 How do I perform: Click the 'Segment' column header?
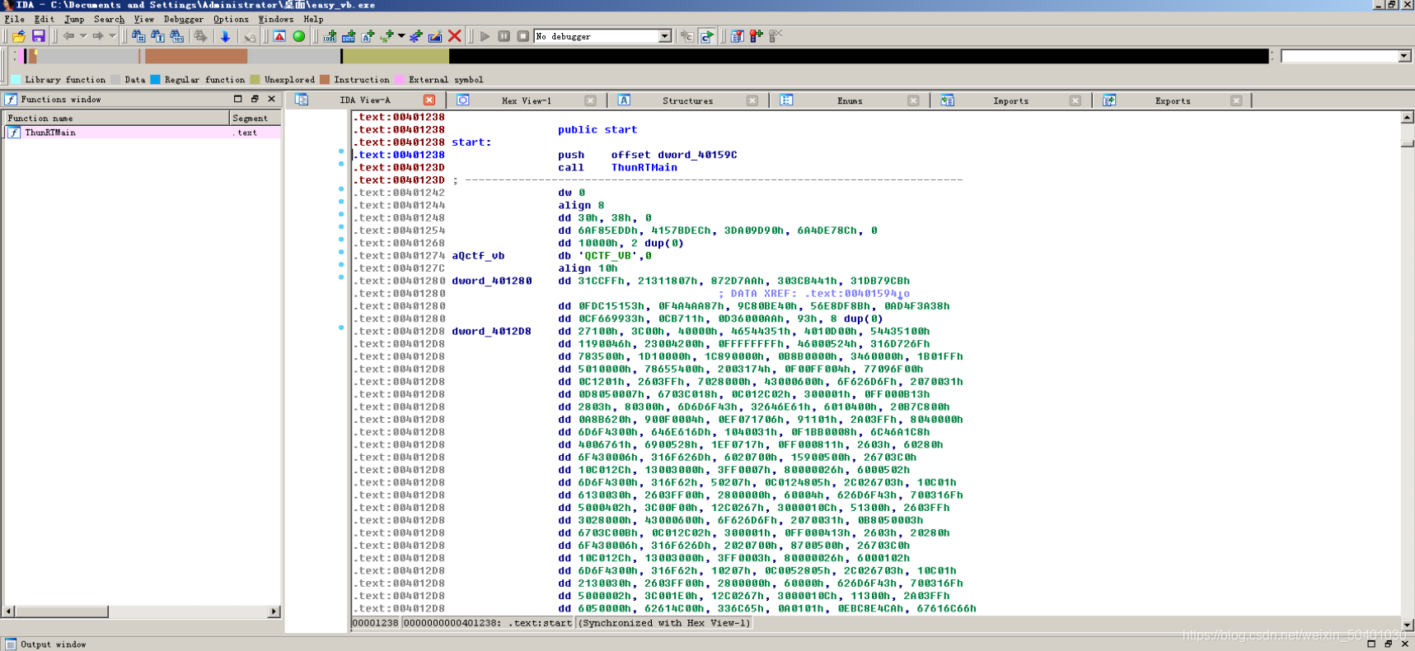(255, 119)
